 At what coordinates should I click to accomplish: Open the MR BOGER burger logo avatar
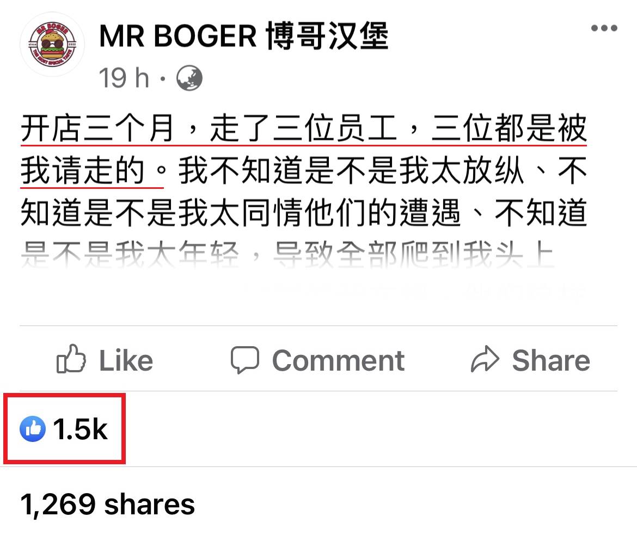[52, 44]
